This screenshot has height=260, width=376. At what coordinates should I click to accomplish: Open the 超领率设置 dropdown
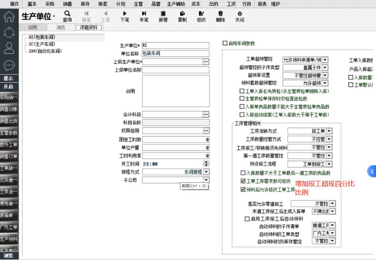click(x=325, y=75)
